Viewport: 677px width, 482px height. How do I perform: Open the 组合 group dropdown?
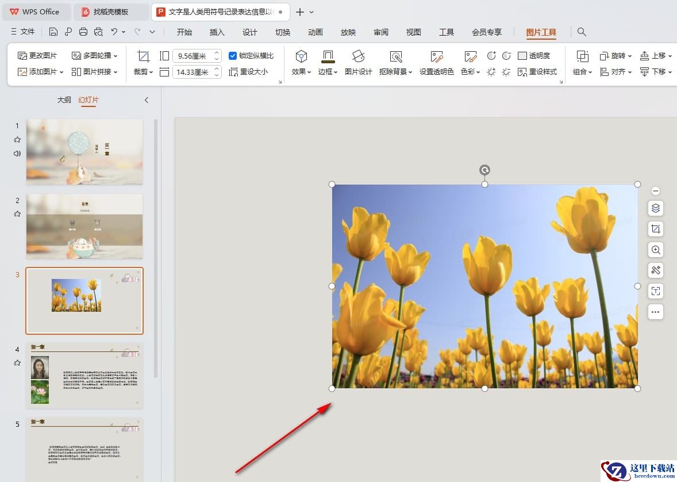pyautogui.click(x=582, y=63)
